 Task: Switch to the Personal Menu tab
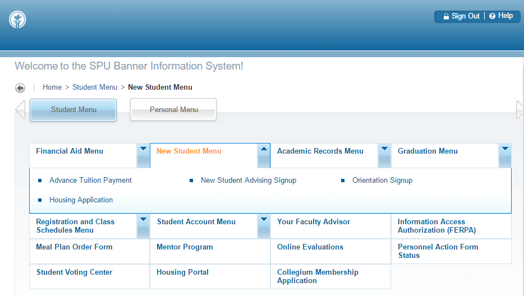pyautogui.click(x=173, y=110)
